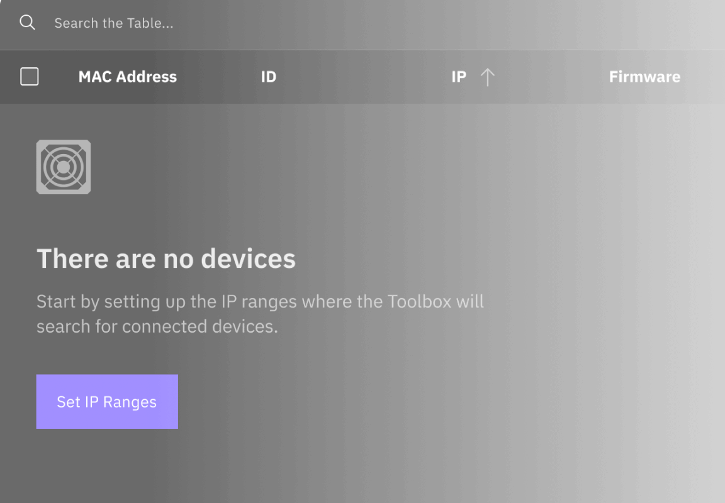The height and width of the screenshot is (503, 725).
Task: Open IP range setup from empty state
Action: pyautogui.click(x=107, y=402)
